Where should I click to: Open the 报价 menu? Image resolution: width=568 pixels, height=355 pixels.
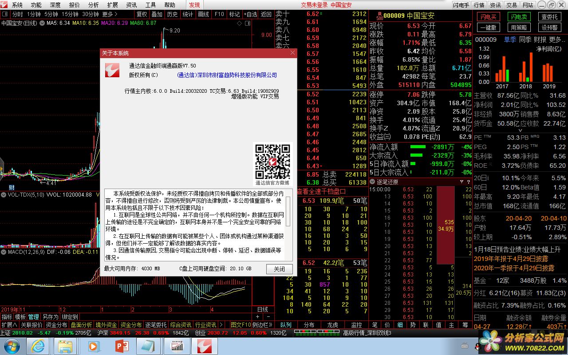click(75, 5)
